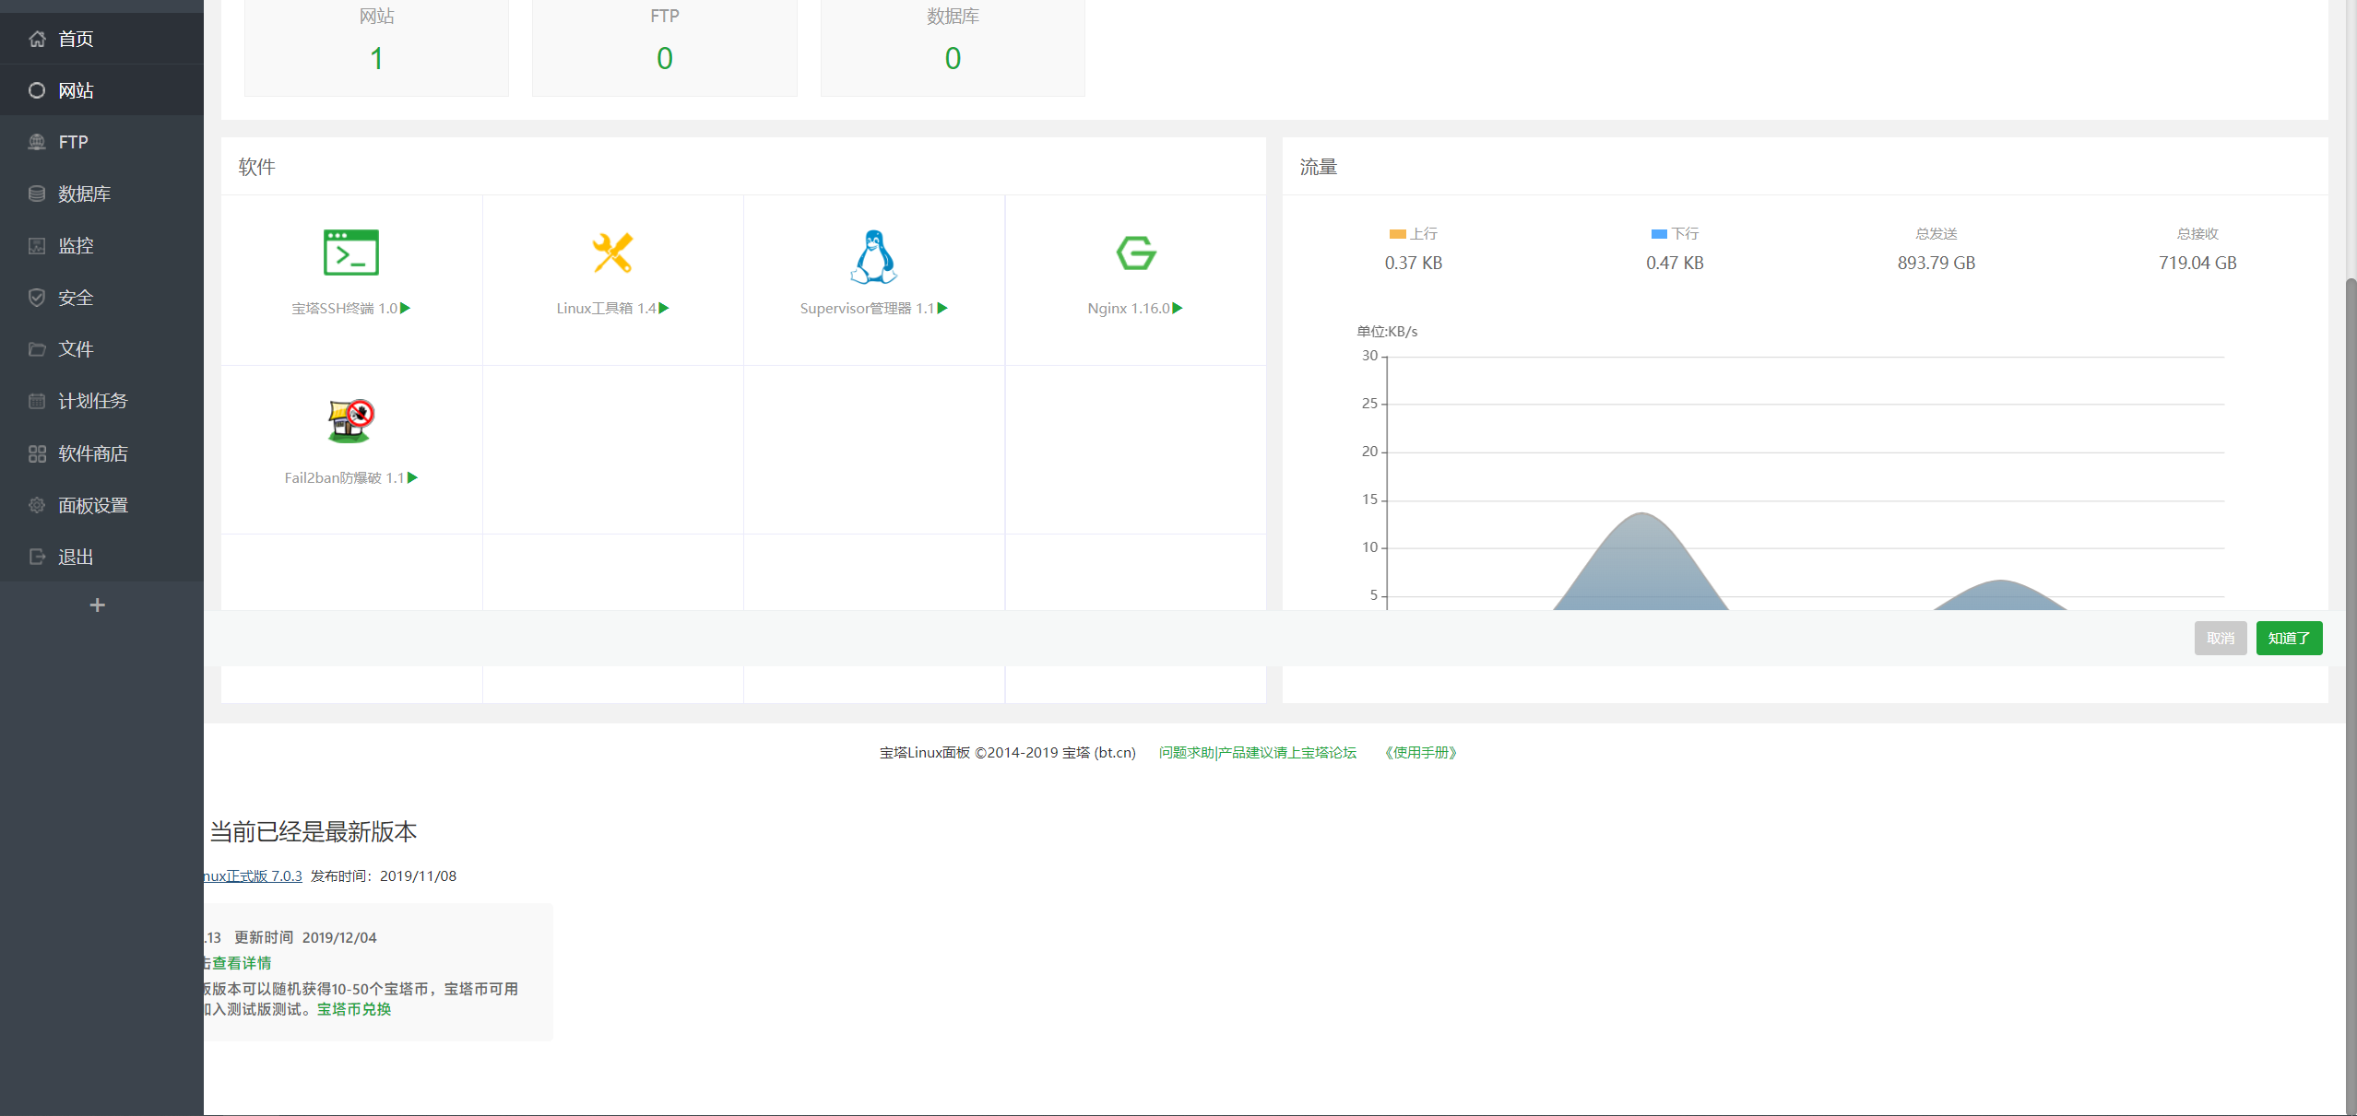Screen dimensions: 2357x1116
Task: Click play arrow next to 宝塔SSH终端 1.0
Action: click(x=406, y=308)
